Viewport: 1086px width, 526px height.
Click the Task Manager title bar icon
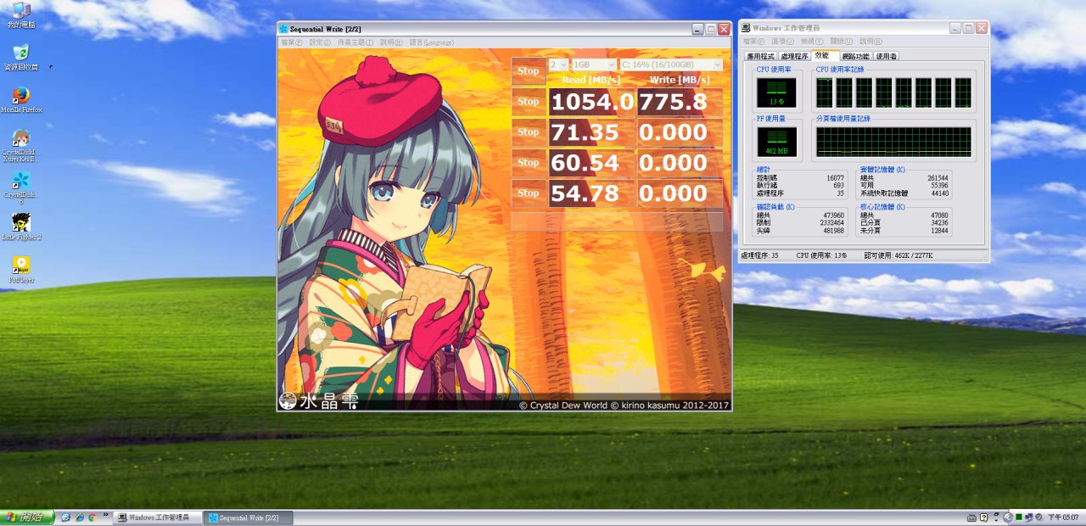pos(746,28)
